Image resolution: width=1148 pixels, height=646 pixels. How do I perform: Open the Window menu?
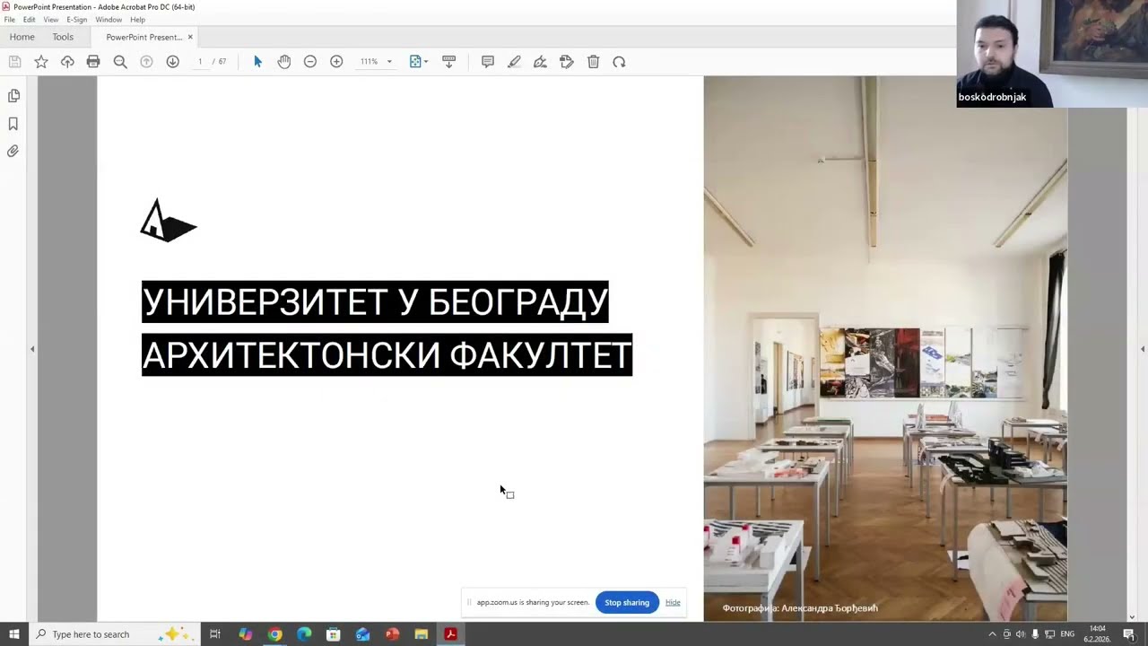tap(109, 20)
